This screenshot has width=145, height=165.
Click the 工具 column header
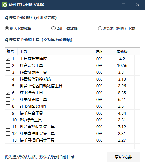(x=53, y=51)
